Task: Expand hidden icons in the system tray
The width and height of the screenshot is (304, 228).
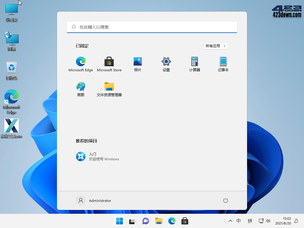Action: click(230, 221)
